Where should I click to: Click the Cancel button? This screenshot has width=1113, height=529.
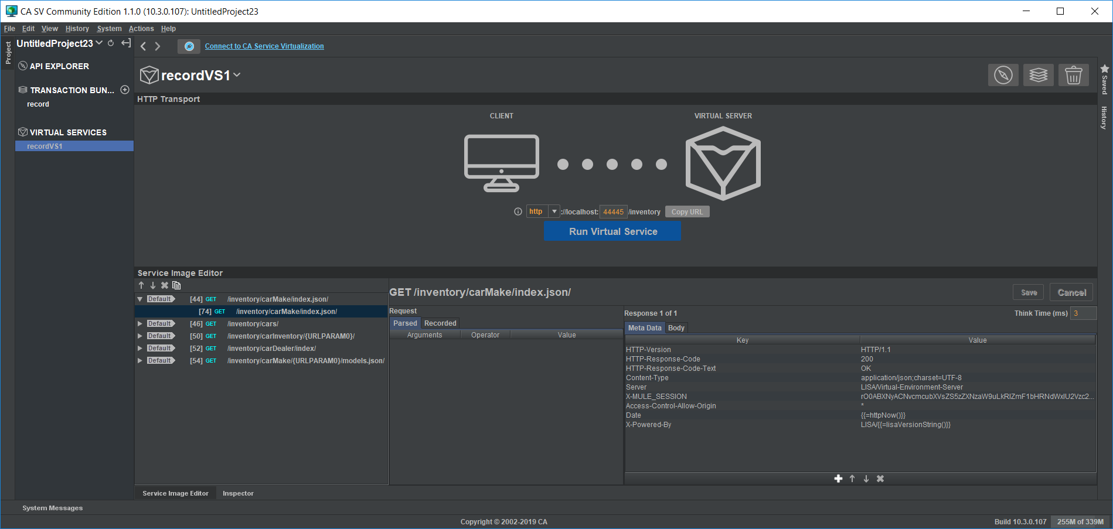[x=1071, y=292]
